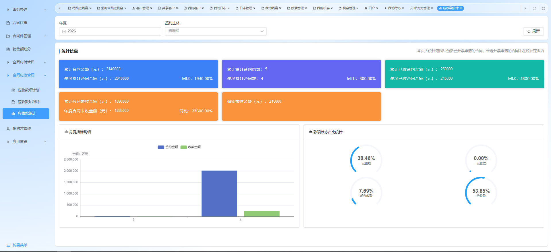551x252 pixels.
Task: Click the 款项状态占比统计 area chart icon
Action: point(310,132)
